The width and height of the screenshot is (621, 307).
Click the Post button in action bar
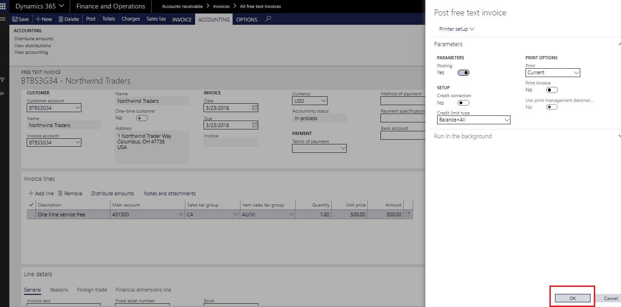[91, 19]
